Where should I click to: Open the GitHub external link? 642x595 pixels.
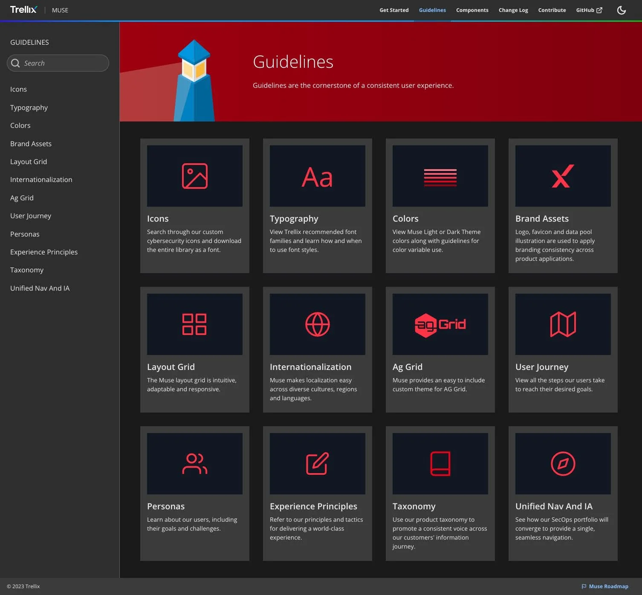point(589,10)
